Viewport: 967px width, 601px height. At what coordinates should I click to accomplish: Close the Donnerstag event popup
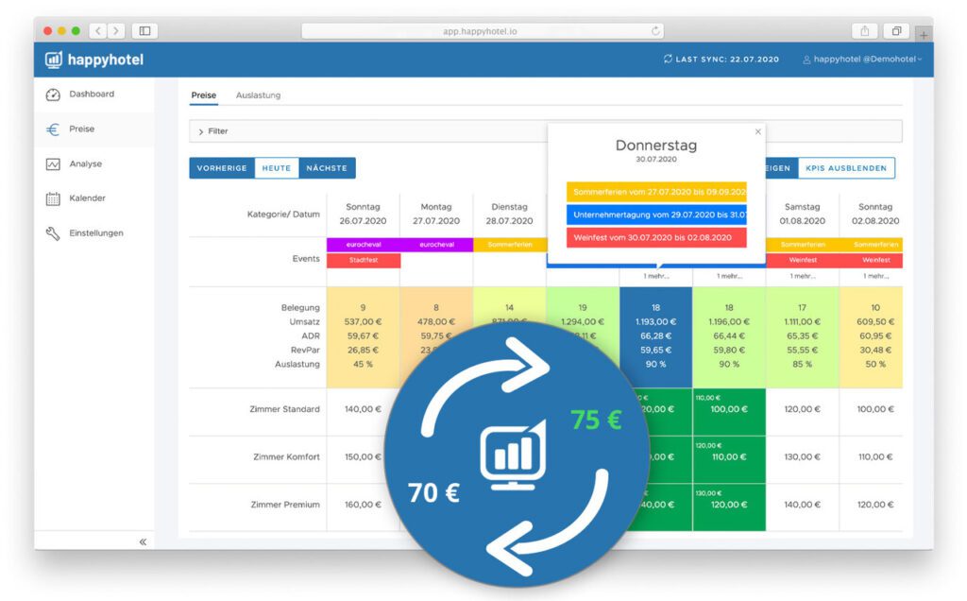[x=757, y=132]
